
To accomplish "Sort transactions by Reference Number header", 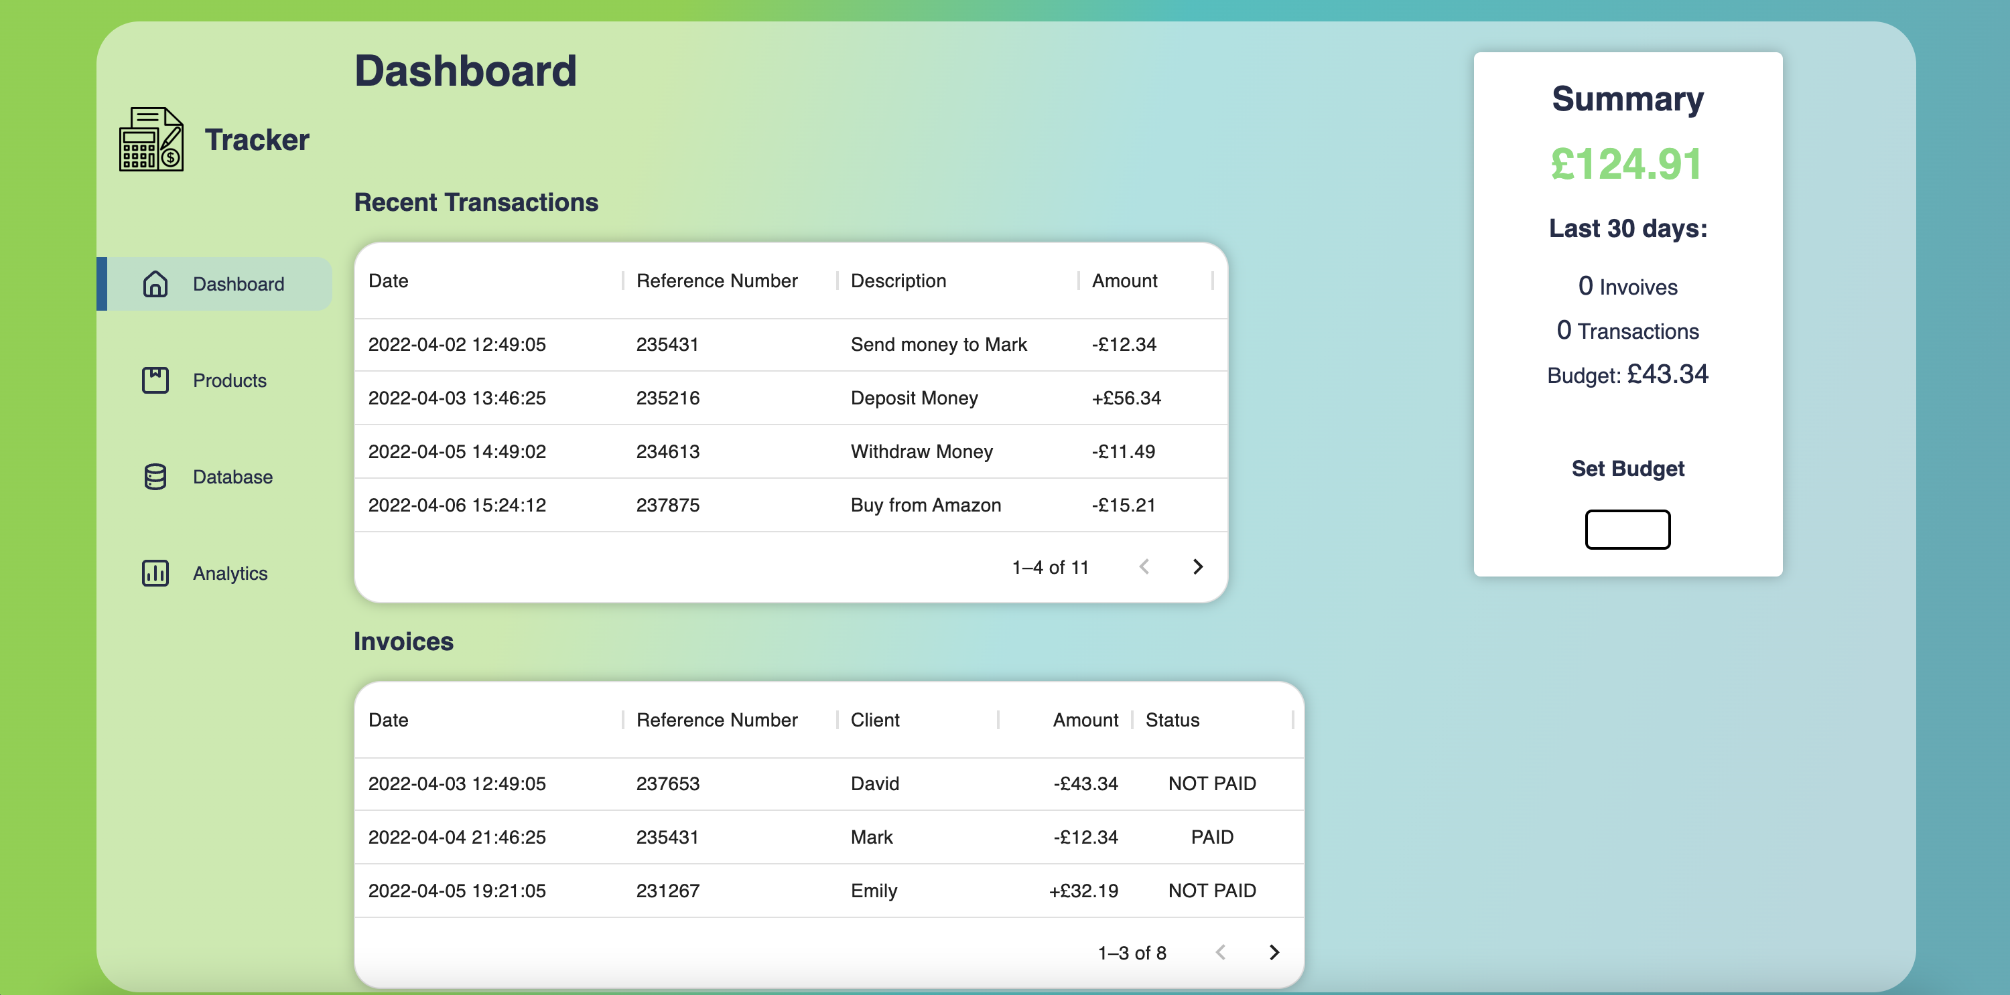I will pyautogui.click(x=717, y=281).
